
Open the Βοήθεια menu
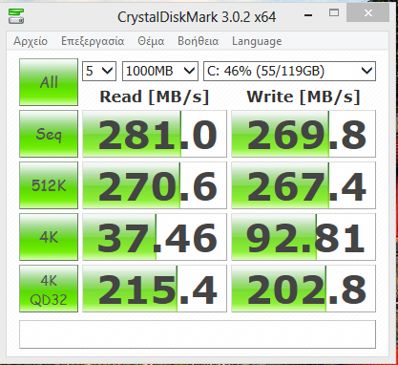(x=198, y=41)
